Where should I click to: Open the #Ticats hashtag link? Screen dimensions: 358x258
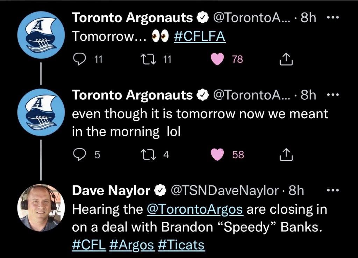[181, 245]
